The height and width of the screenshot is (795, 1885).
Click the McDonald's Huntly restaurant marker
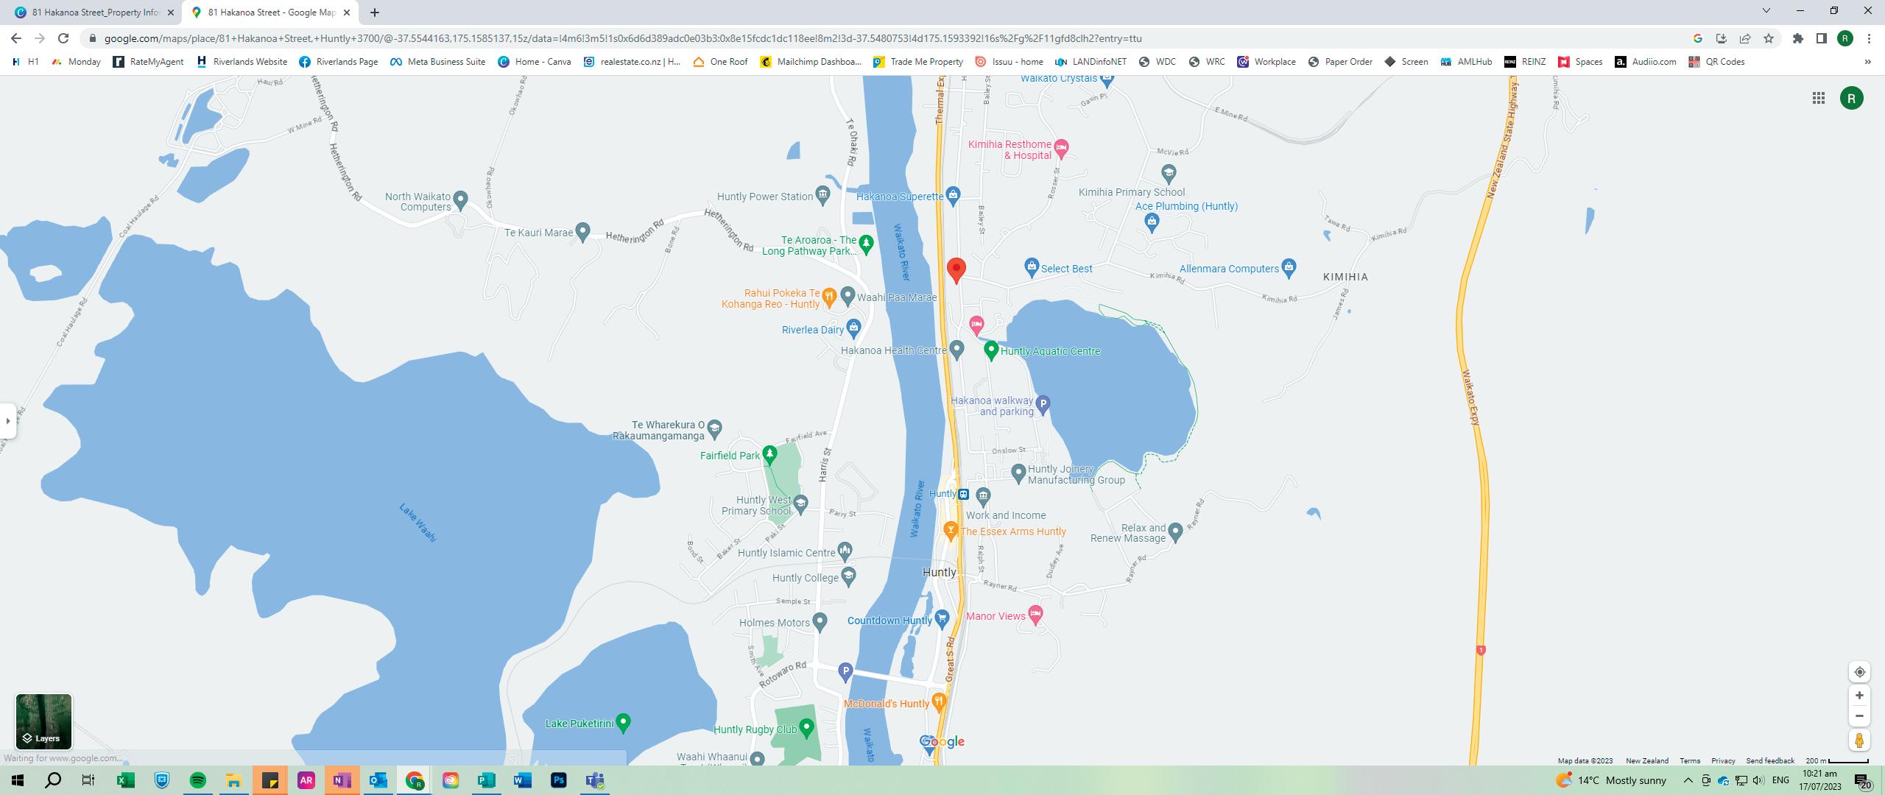(x=939, y=702)
